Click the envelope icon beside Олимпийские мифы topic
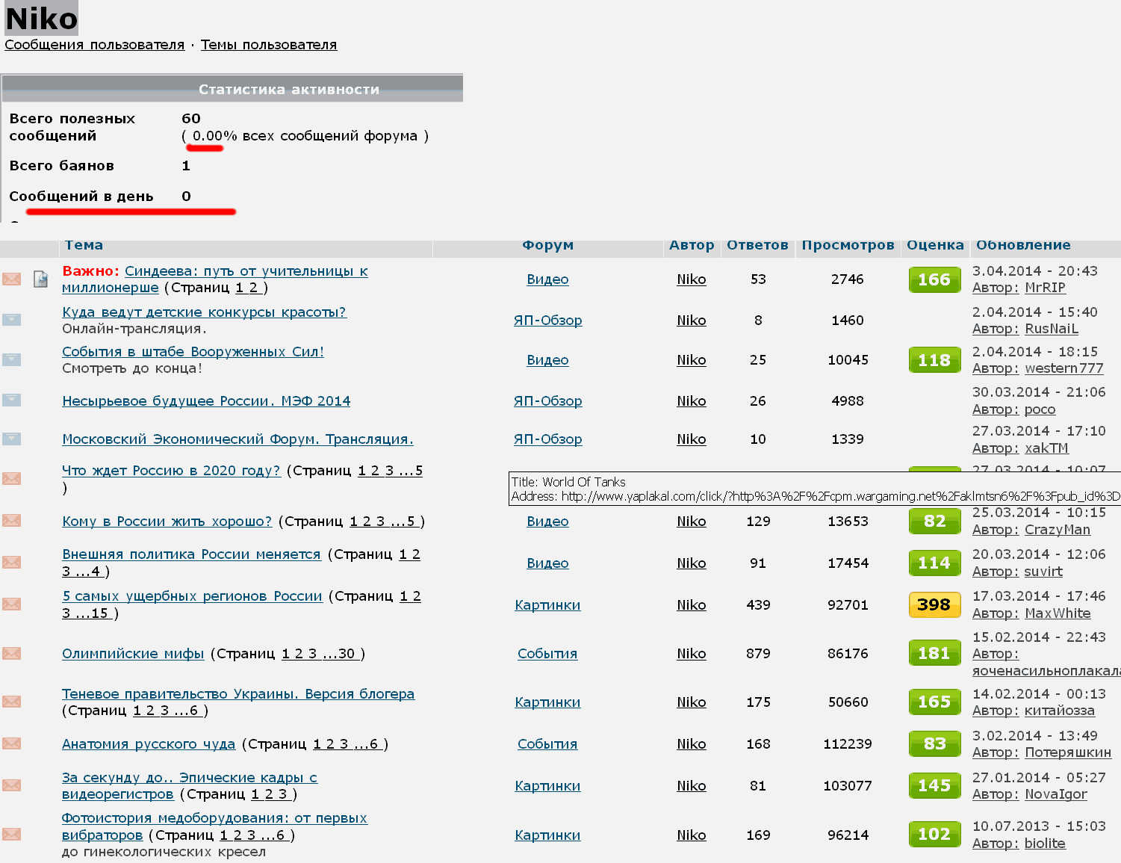Screen dimensions: 1121x863 pyautogui.click(x=11, y=653)
